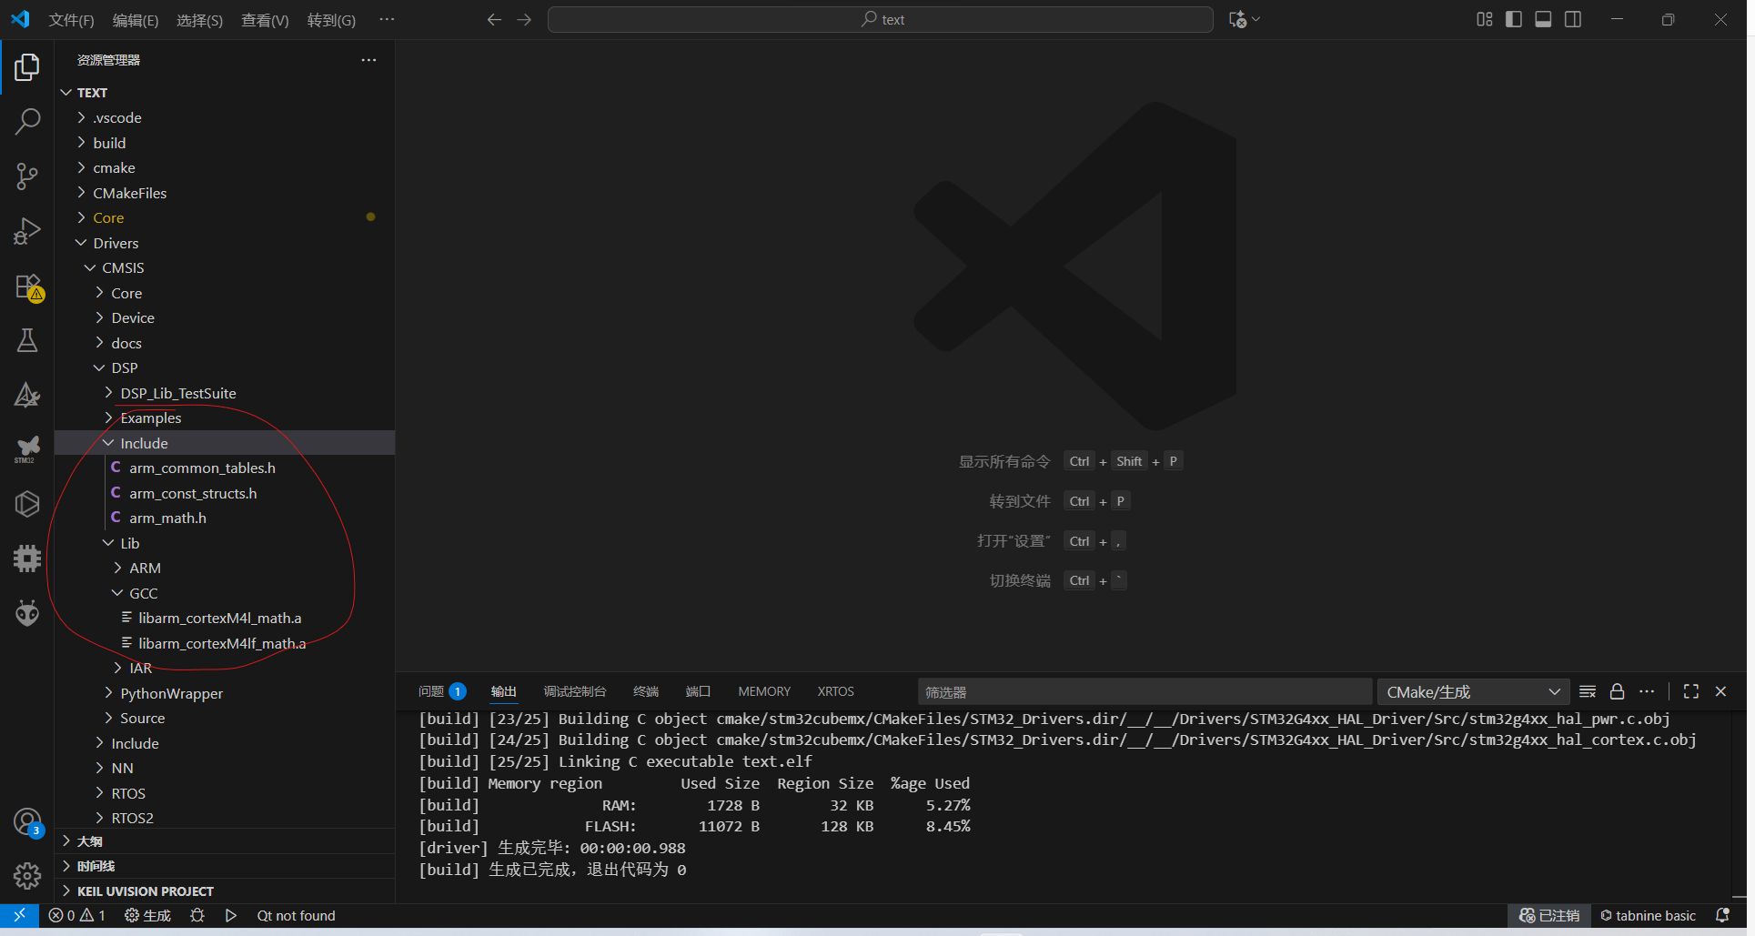Image resolution: width=1755 pixels, height=936 pixels.
Task: Click the 生成 build button in status bar
Action: (148, 915)
